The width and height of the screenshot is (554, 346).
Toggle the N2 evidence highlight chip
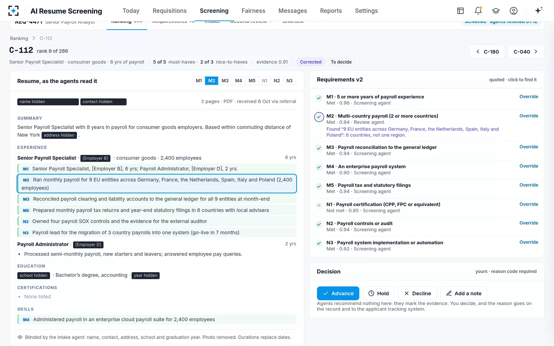point(277,81)
